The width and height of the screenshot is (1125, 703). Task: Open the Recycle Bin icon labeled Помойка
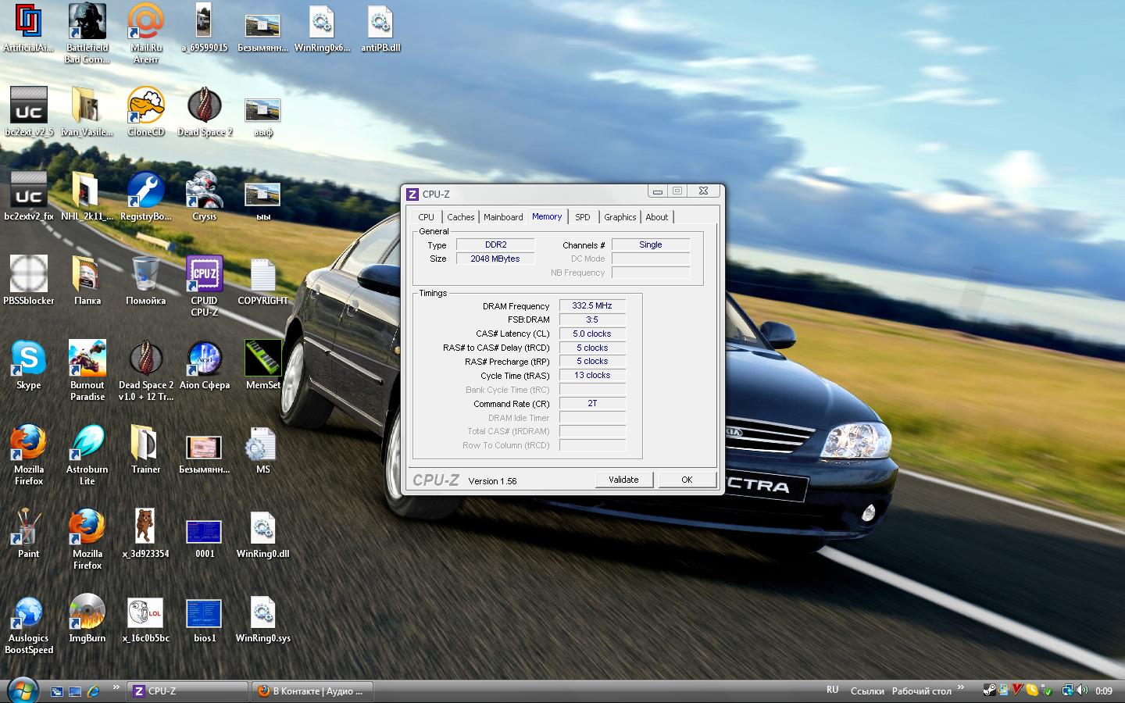pyautogui.click(x=145, y=275)
